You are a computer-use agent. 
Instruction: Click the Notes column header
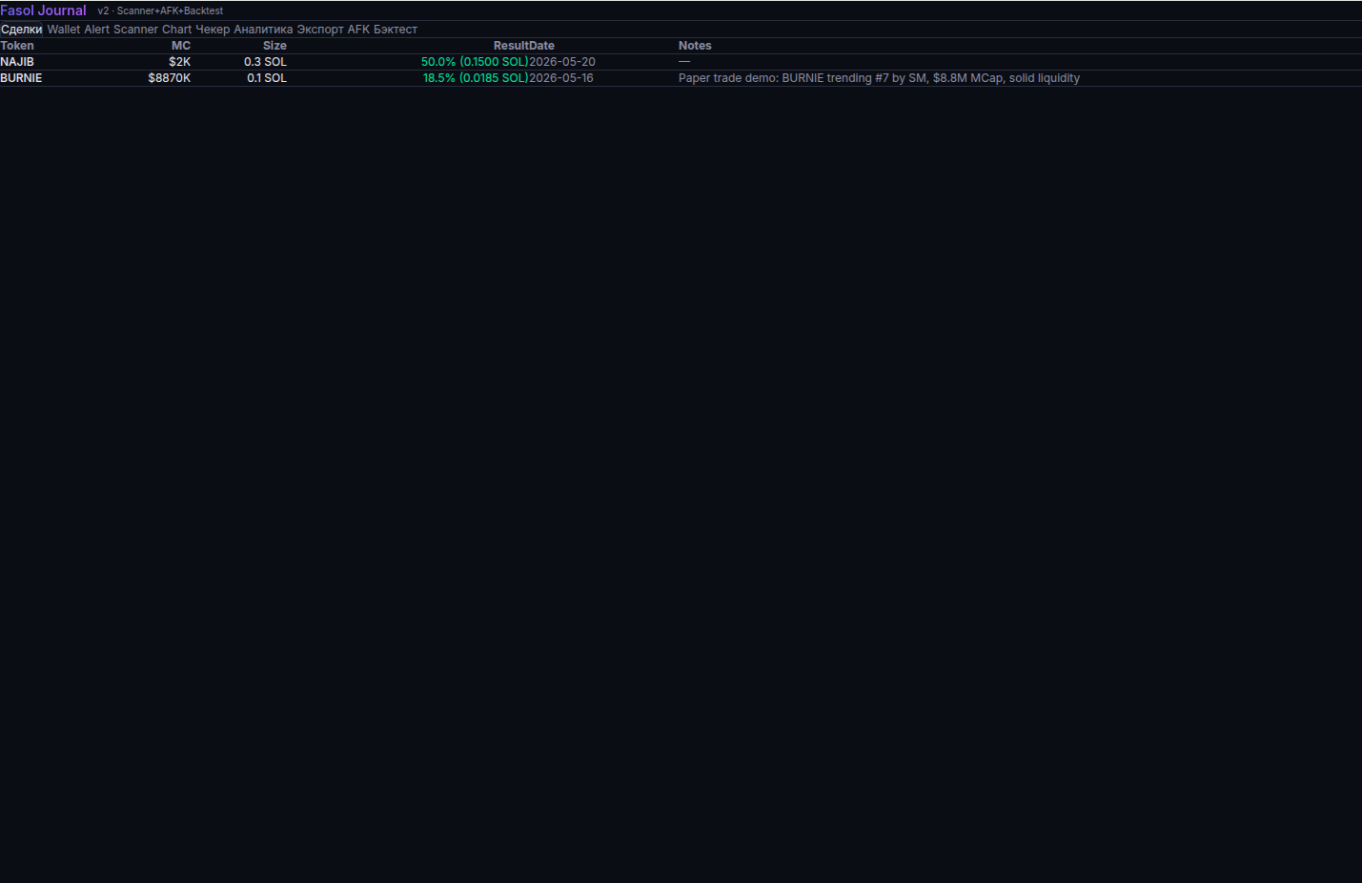point(695,46)
